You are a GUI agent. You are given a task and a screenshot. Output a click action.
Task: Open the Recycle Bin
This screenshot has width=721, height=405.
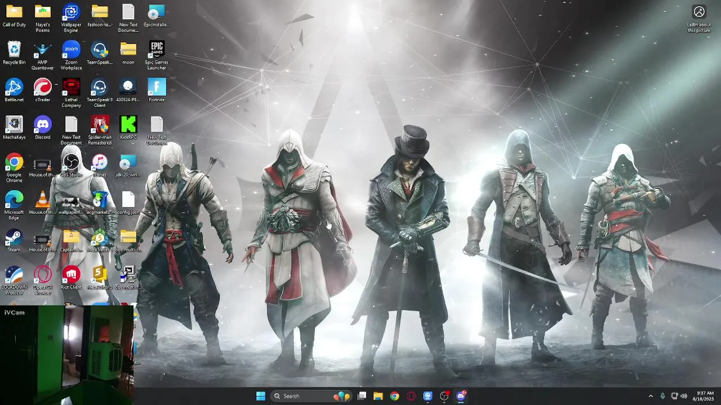click(14, 53)
